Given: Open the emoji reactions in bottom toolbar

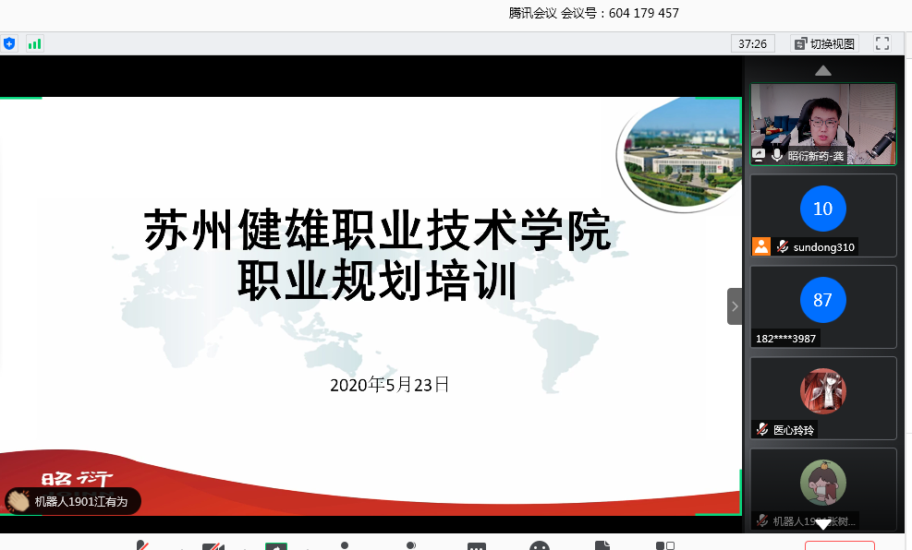Looking at the screenshot, I should click(540, 546).
